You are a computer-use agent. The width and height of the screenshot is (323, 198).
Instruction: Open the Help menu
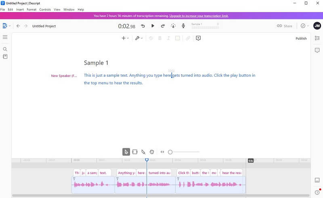81,9
